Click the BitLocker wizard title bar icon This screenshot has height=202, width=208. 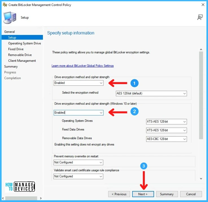pos(5,5)
